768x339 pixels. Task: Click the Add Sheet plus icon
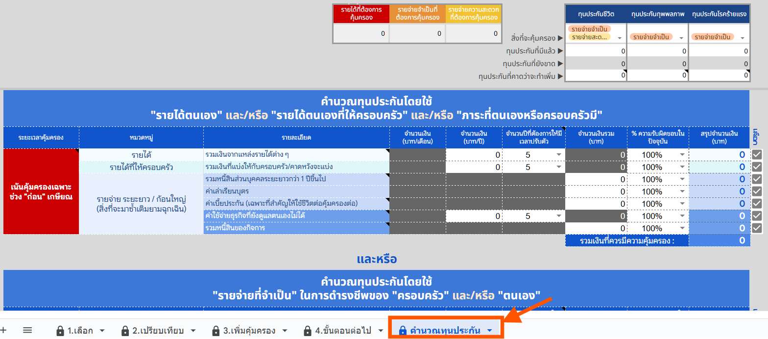3,330
